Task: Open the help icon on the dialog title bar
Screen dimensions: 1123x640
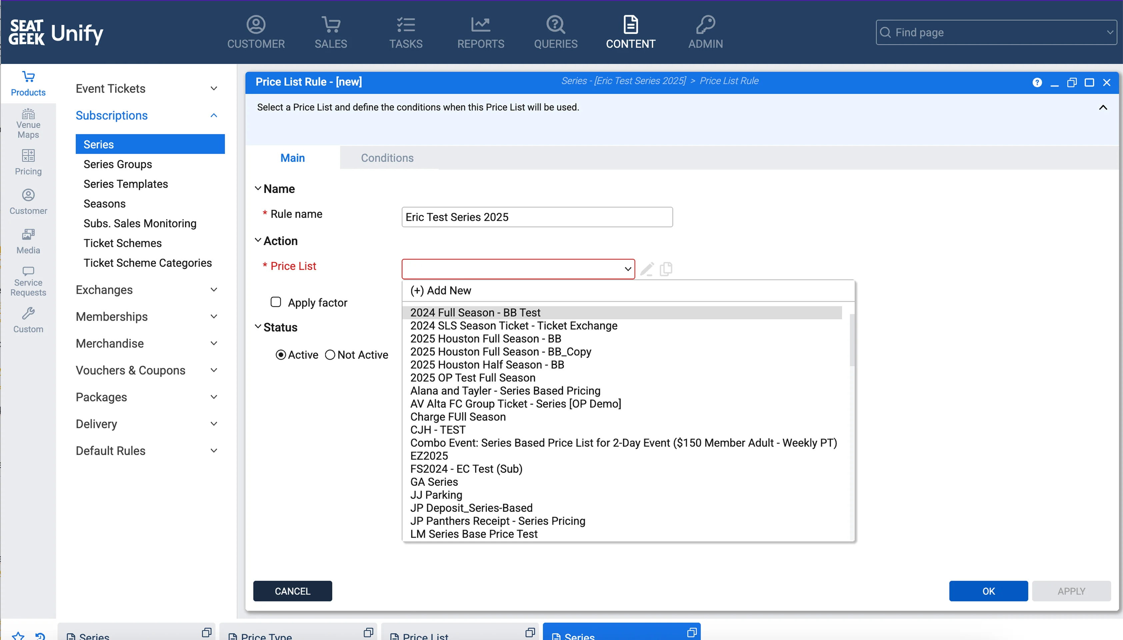Action: 1038,82
